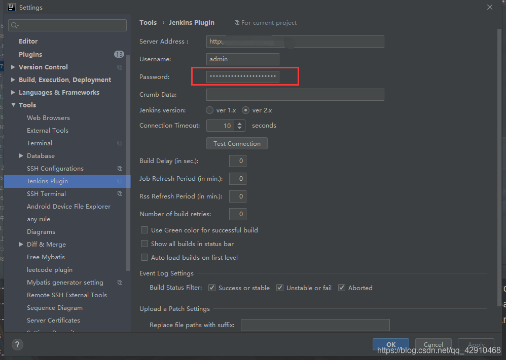Confirm settings with the OK button
This screenshot has height=360, width=506.
(x=391, y=344)
